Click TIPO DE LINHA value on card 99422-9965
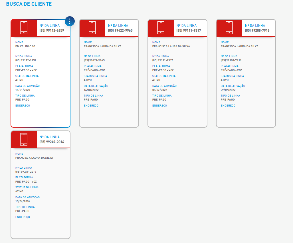This screenshot has width=293, height=243. pos(91,100)
